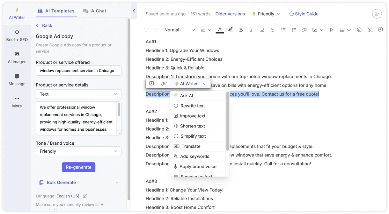Clear formatting with the toolbar icon

coord(370,30)
